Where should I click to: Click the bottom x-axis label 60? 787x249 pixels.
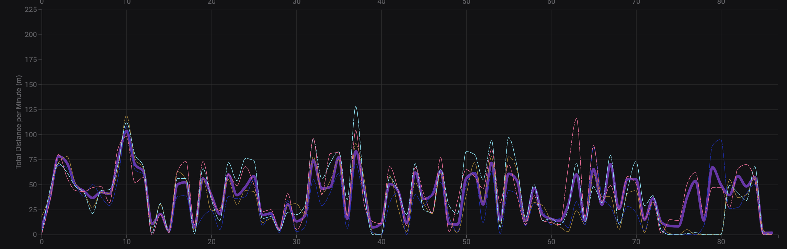pos(551,242)
